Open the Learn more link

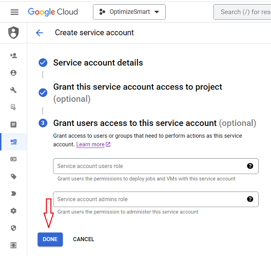click(93, 144)
